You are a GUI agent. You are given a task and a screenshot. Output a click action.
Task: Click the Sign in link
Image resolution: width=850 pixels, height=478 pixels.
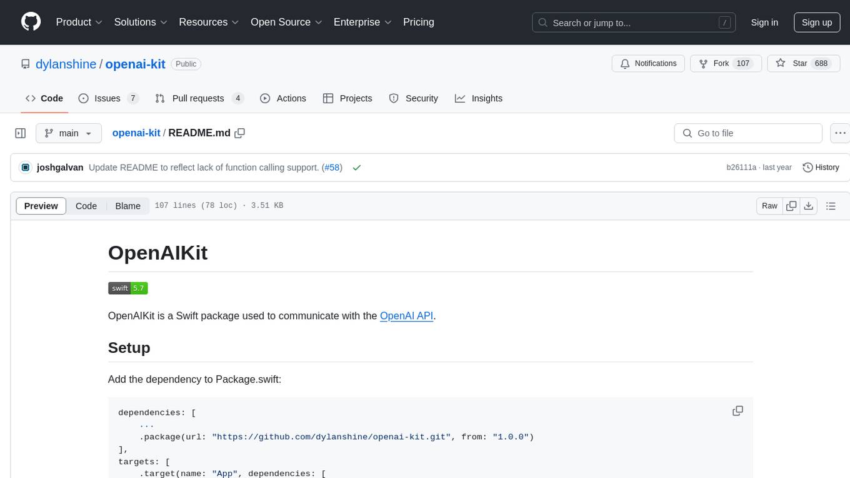(764, 23)
